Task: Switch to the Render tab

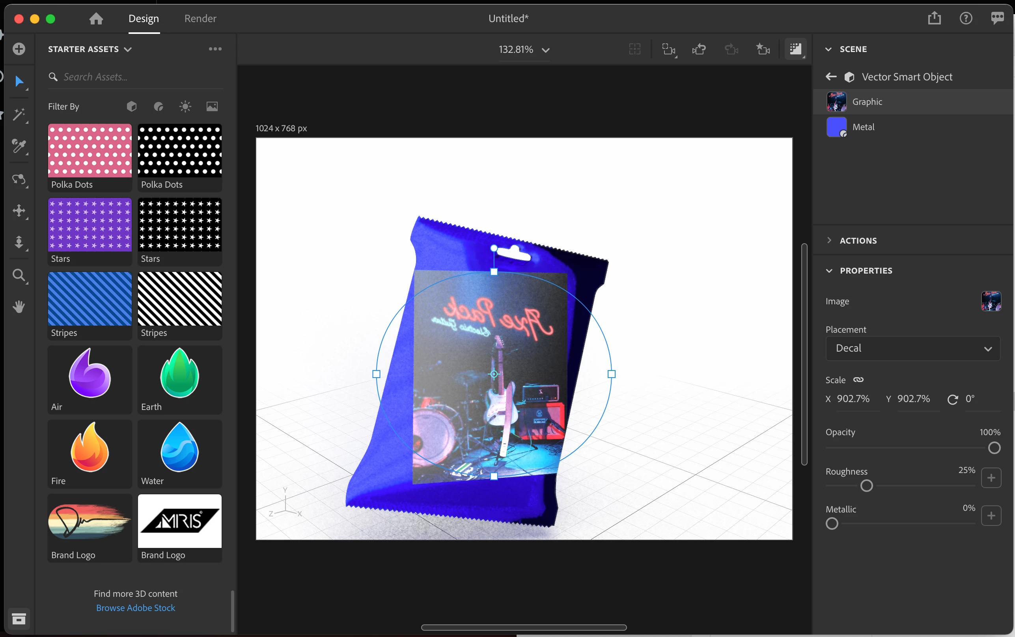Action: [200, 19]
